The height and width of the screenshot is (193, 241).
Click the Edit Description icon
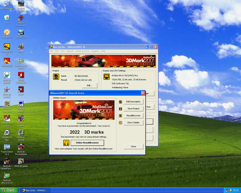tap(120, 102)
